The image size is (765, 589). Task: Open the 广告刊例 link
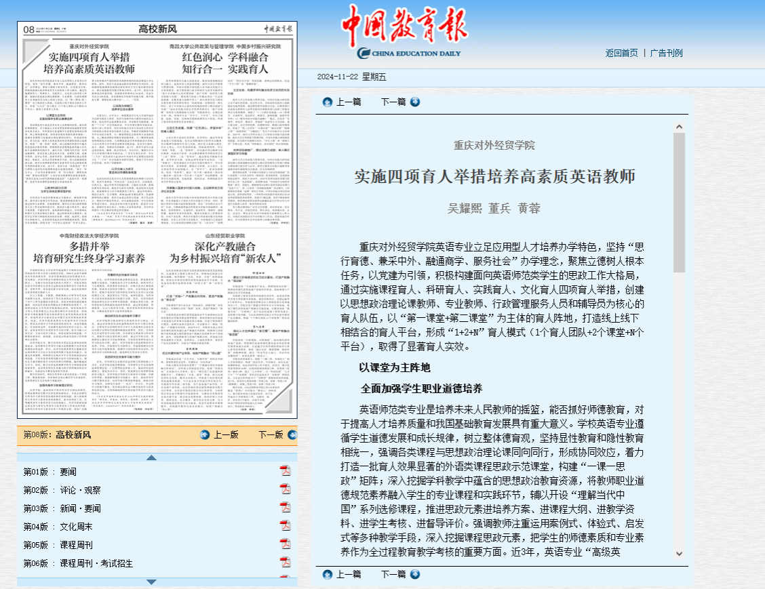pos(666,53)
